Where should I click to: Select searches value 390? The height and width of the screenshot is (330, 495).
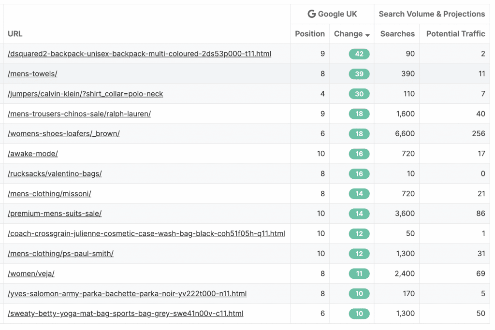pos(408,74)
